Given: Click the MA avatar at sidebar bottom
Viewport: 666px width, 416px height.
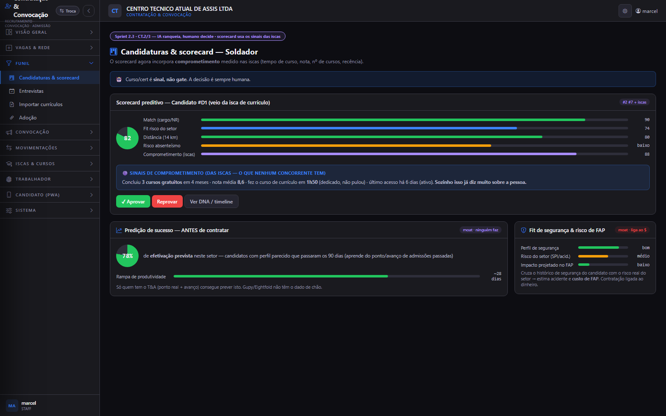Looking at the screenshot, I should (x=12, y=406).
